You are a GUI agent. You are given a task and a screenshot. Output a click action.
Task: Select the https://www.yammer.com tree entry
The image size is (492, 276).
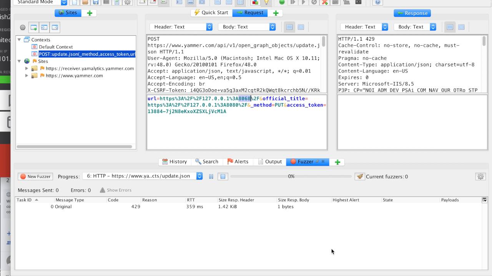(x=74, y=76)
